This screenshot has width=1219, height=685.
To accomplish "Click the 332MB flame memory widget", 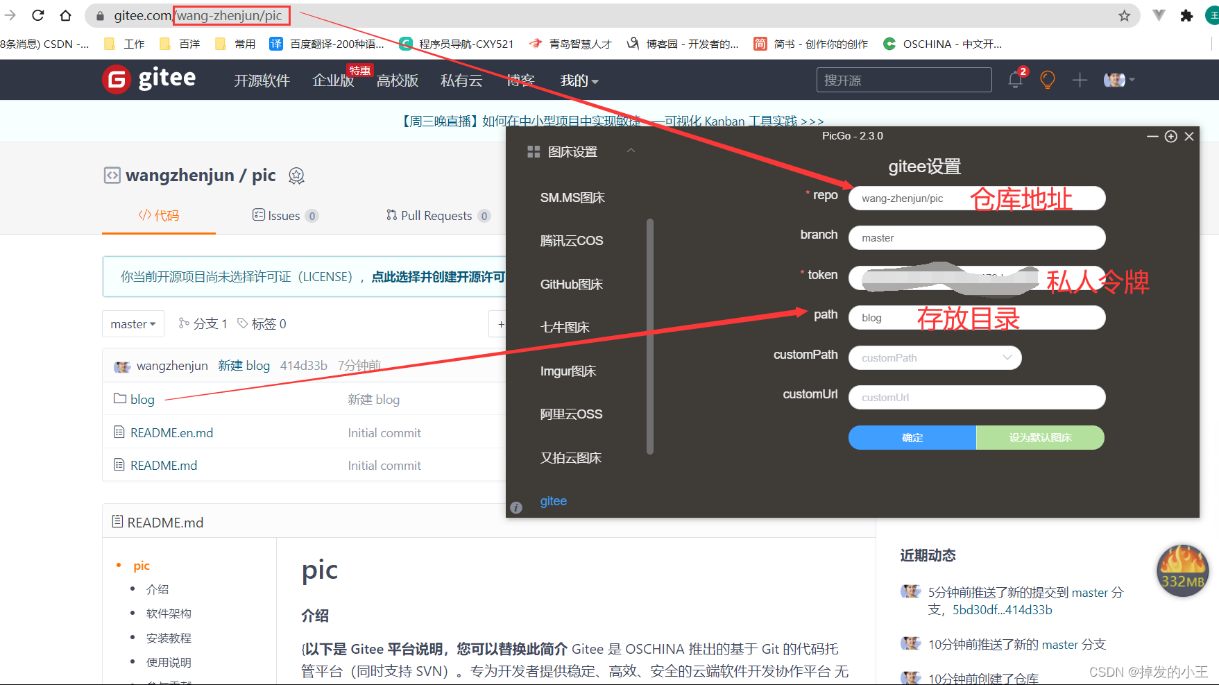I will (x=1183, y=570).
